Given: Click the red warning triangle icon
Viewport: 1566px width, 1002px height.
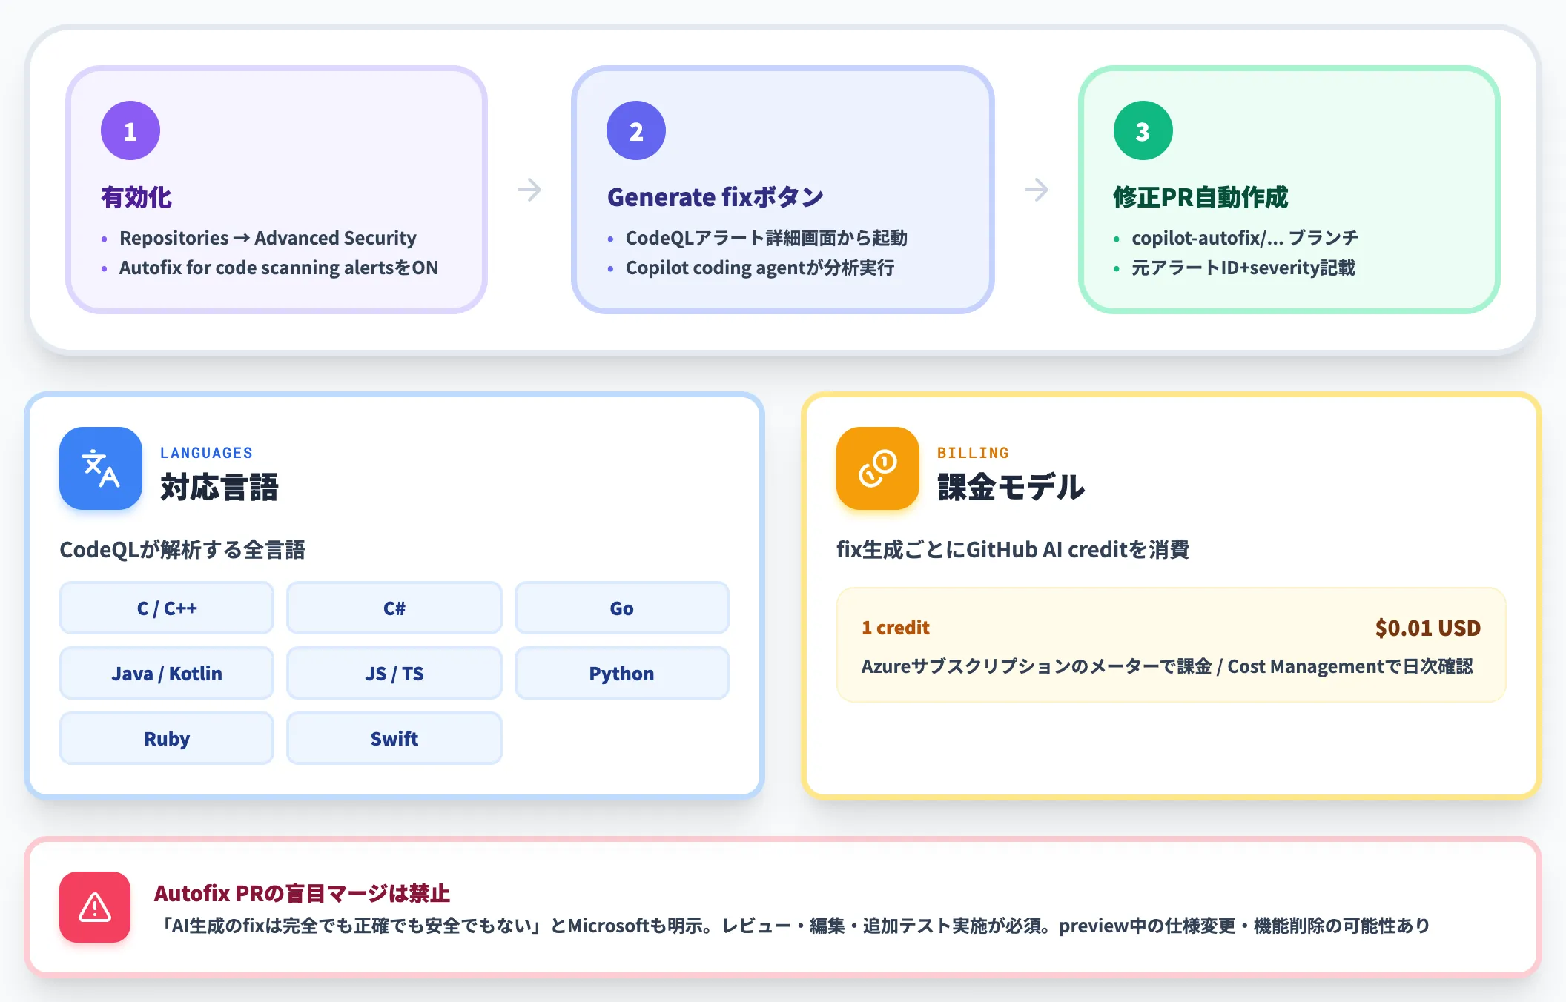Looking at the screenshot, I should [x=95, y=907].
